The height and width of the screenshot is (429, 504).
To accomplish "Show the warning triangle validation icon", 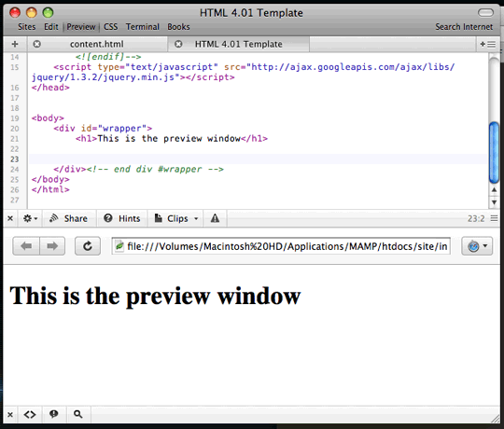I will (x=215, y=218).
